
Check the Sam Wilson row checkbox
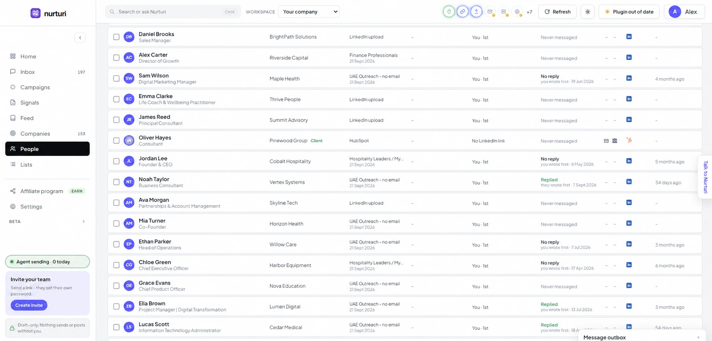[x=116, y=78]
